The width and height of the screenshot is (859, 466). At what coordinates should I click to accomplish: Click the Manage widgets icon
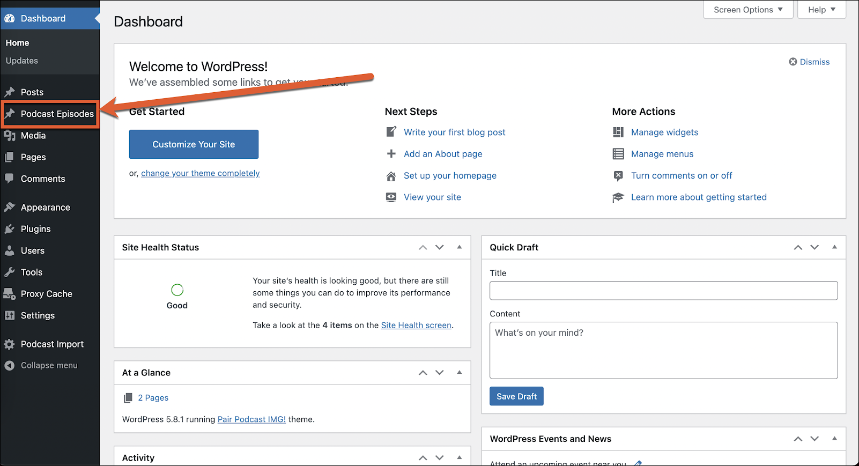618,132
